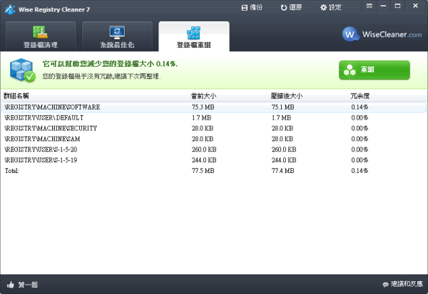
Task: Click the mini-mode window icon in title bar
Action: pyautogui.click(x=370, y=6)
